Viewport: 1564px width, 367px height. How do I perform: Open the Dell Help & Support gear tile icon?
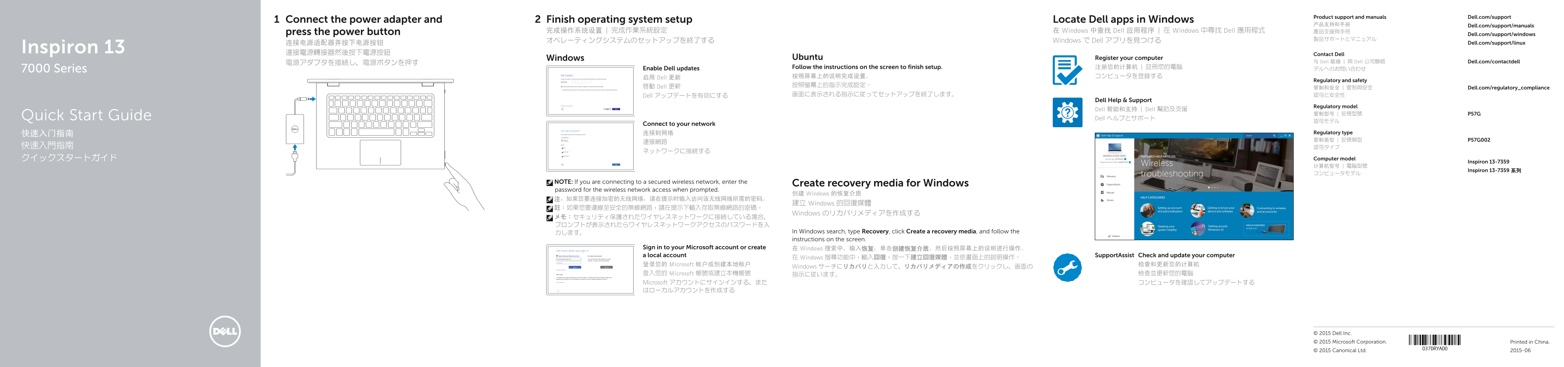tap(1067, 112)
